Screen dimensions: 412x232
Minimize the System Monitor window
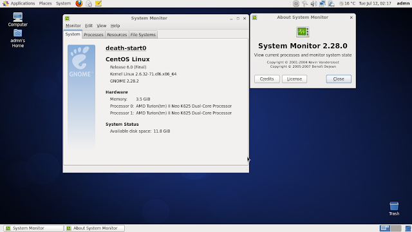click(231, 19)
